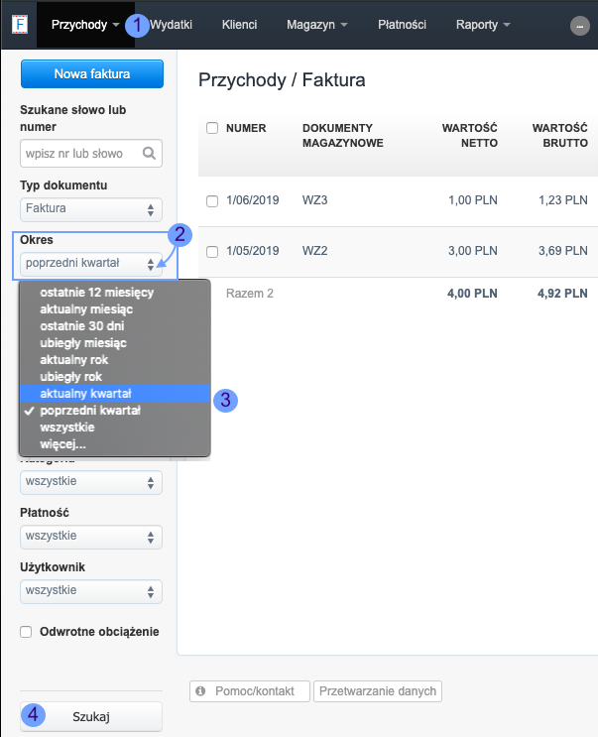Click 'Przychody / Faktura' page heading

pyautogui.click(x=282, y=80)
